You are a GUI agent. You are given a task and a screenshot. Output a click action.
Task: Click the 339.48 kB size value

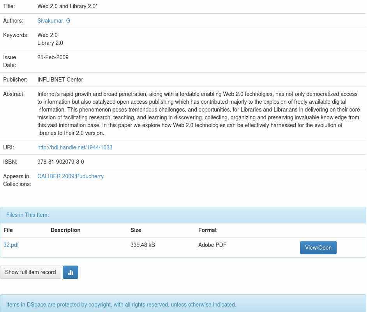tap(143, 245)
